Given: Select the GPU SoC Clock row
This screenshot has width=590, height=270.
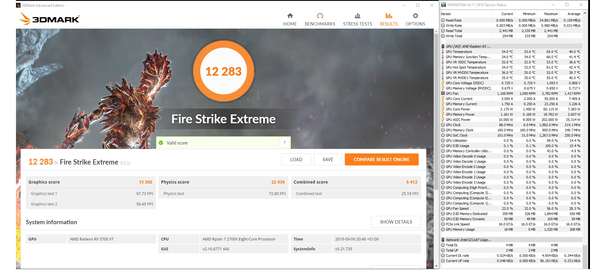Looking at the screenshot, I should point(511,135).
